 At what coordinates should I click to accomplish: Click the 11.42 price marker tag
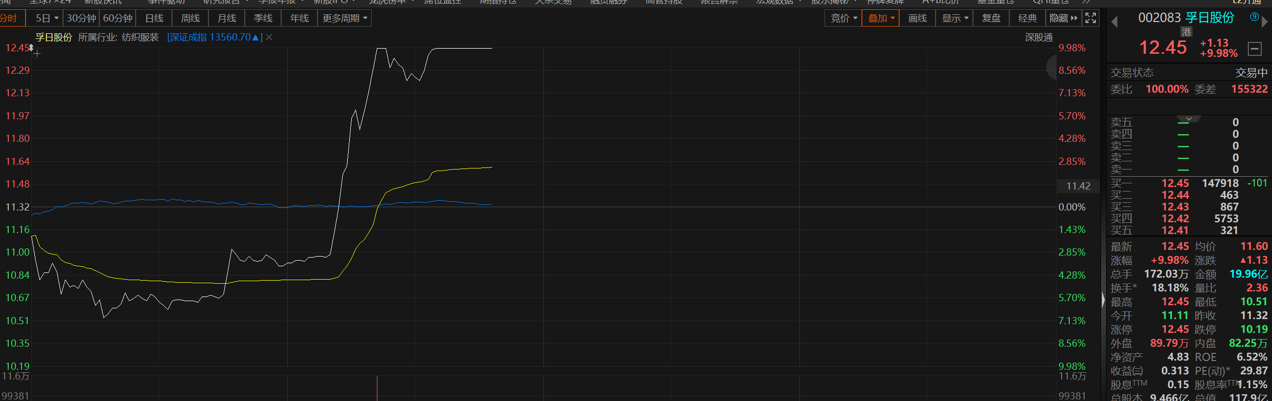click(1078, 186)
